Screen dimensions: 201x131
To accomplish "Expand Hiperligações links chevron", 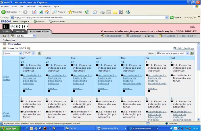I will 199,17.
